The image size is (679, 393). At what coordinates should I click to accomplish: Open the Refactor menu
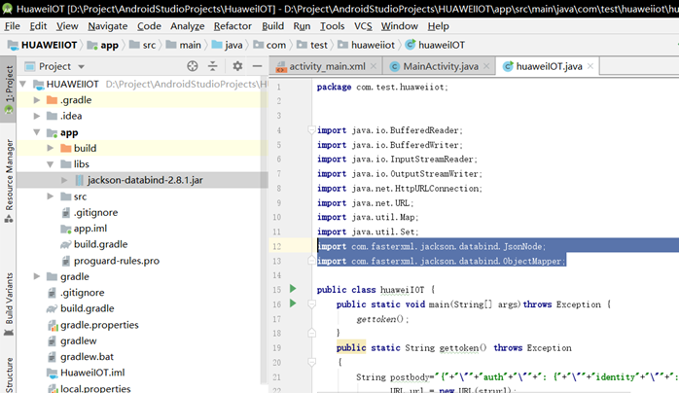click(232, 26)
